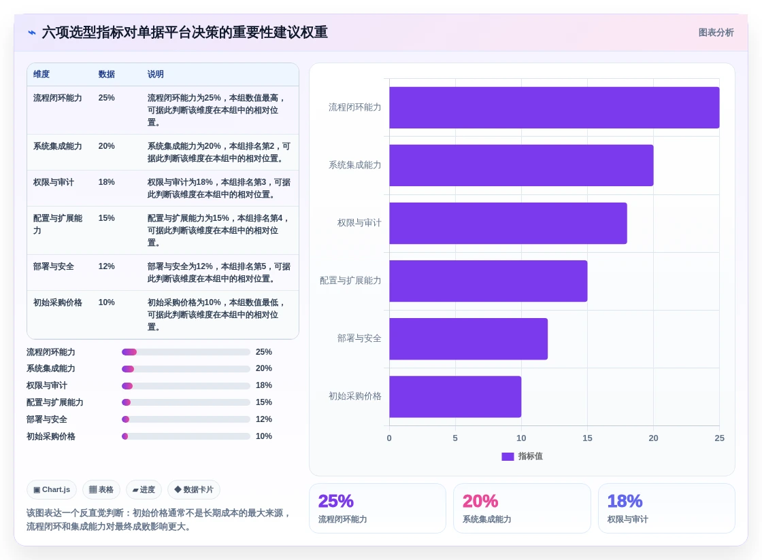Viewport: 762px width, 560px height.
Task: Click the 初始采购价格 chart bar
Action: coord(455,396)
